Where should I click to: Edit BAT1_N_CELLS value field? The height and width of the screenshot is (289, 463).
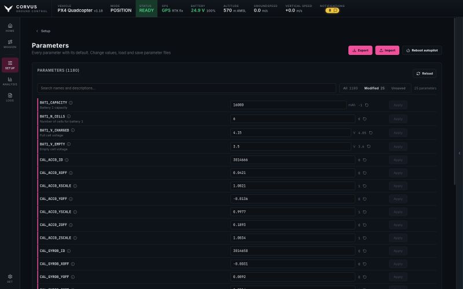click(x=293, y=119)
